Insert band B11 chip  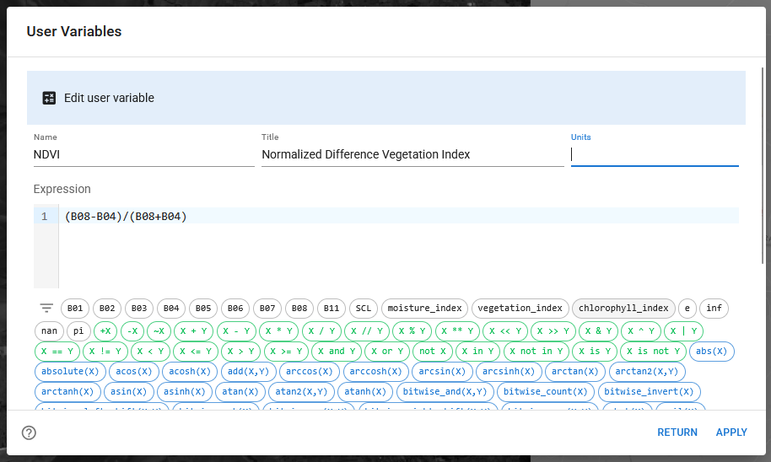click(x=332, y=309)
